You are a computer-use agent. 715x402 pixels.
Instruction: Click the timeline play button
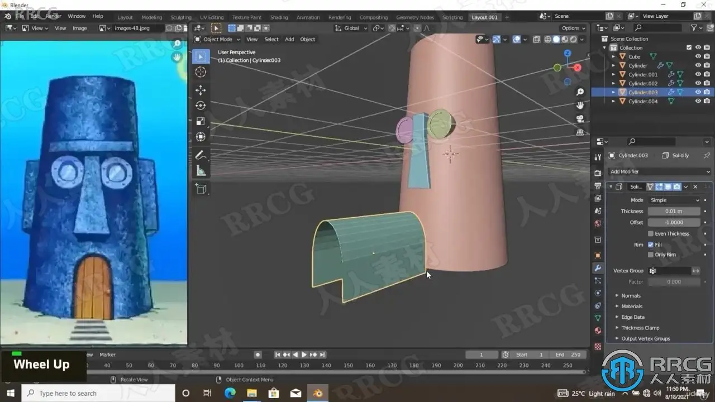coord(304,355)
